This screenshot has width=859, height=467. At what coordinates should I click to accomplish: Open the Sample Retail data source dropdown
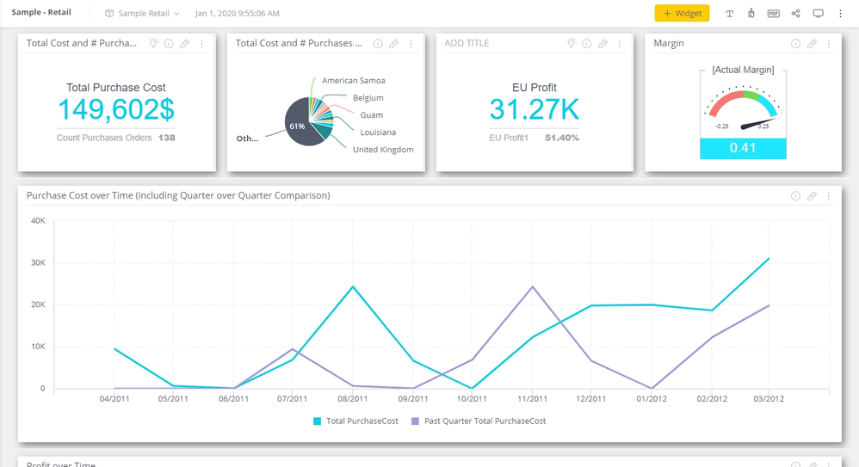143,14
